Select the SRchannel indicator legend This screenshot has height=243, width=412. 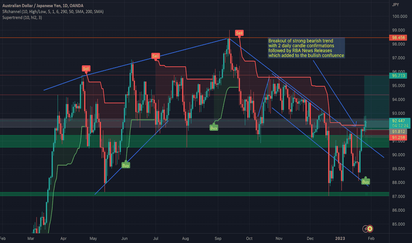tap(53, 11)
